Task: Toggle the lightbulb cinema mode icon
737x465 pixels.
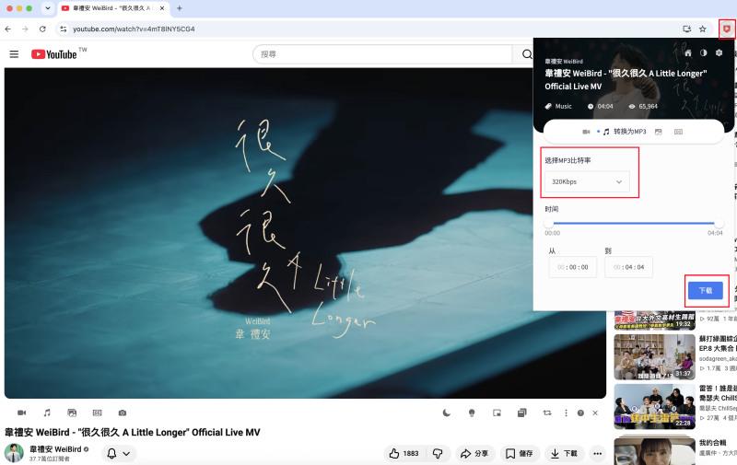Action: [472, 413]
